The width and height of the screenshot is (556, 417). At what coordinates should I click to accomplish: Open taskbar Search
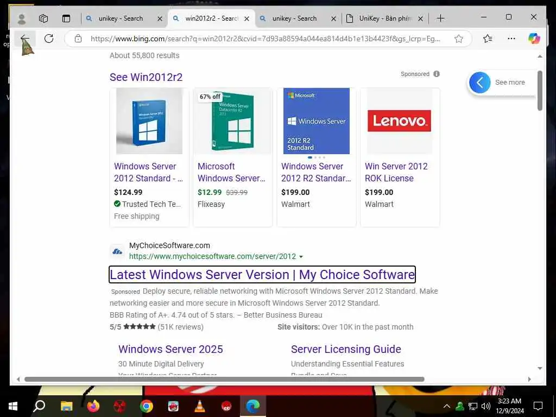39,406
